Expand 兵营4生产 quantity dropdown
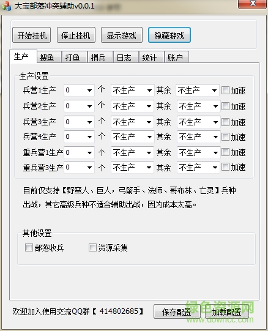 tap(79, 137)
